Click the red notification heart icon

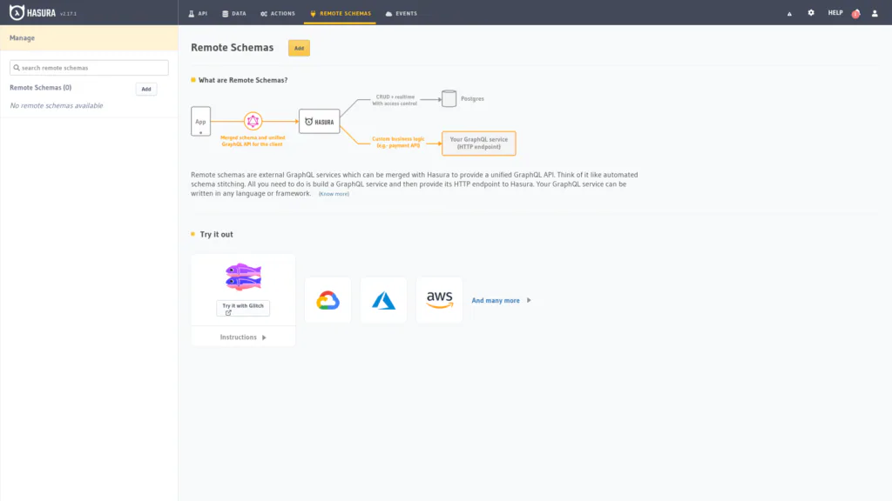tap(855, 14)
